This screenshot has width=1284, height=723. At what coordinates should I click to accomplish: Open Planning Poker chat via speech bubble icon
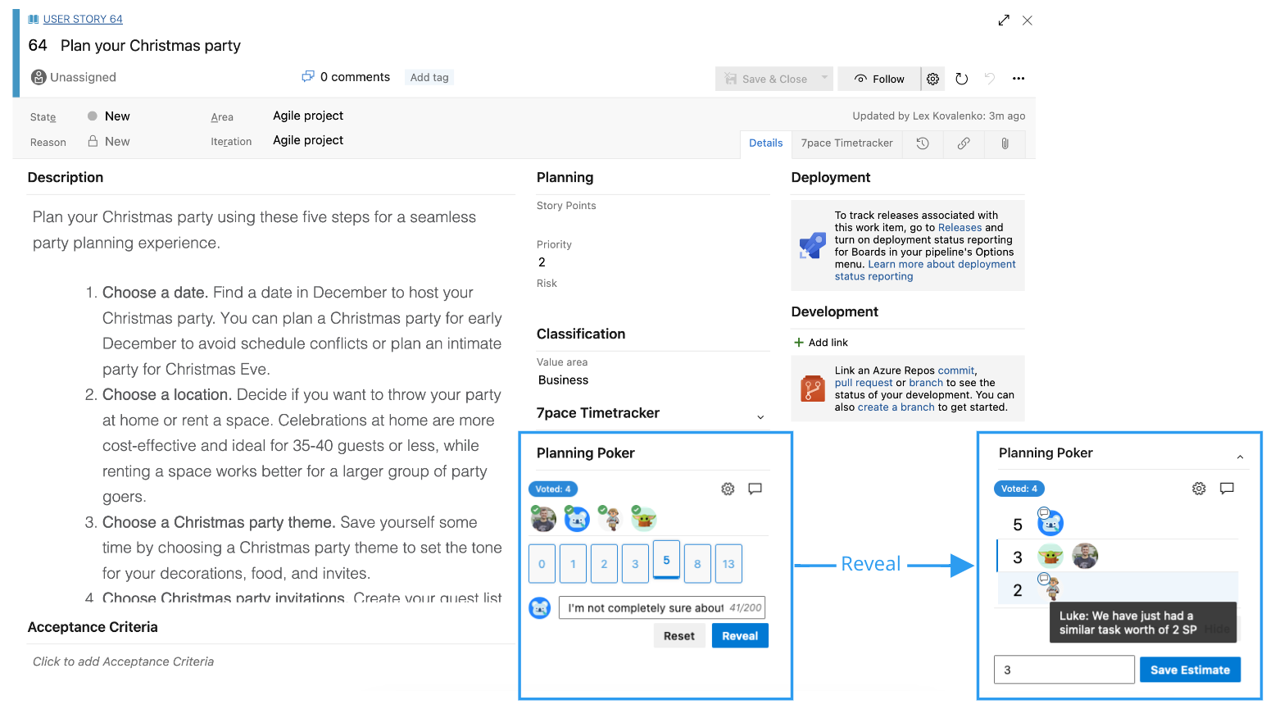755,489
